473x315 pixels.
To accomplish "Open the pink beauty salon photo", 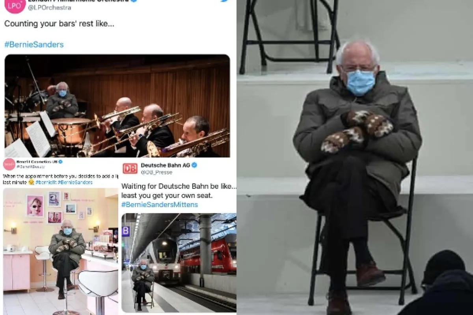I will (60, 251).
